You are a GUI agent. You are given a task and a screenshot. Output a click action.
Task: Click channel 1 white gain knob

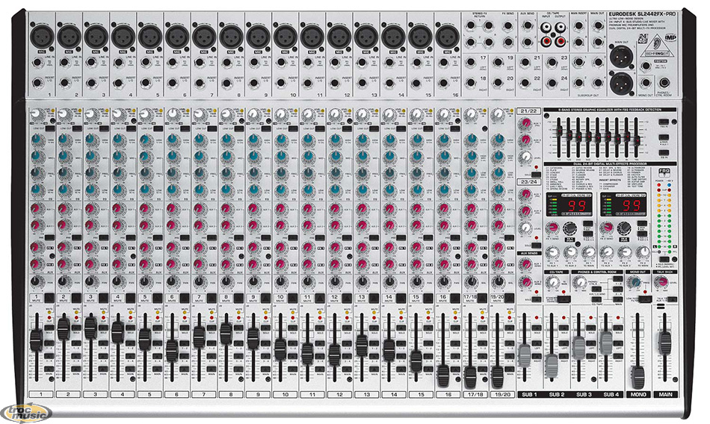36,114
